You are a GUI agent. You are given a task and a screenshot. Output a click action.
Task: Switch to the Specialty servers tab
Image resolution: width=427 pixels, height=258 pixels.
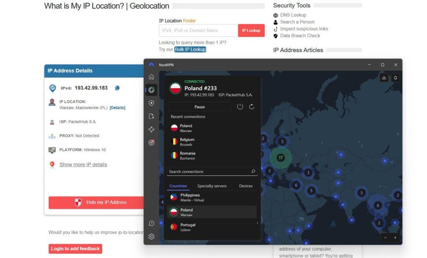[x=212, y=186]
